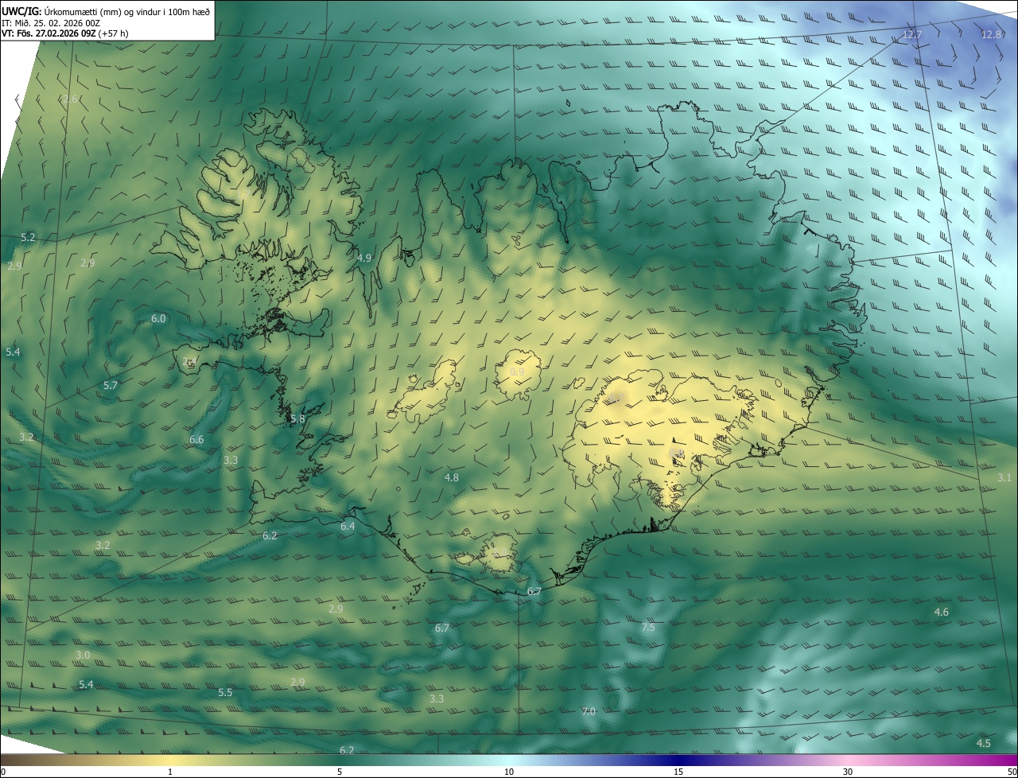Click the map value "6.4"
Image resolution: width=1018 pixels, height=778 pixels.
pos(348,526)
